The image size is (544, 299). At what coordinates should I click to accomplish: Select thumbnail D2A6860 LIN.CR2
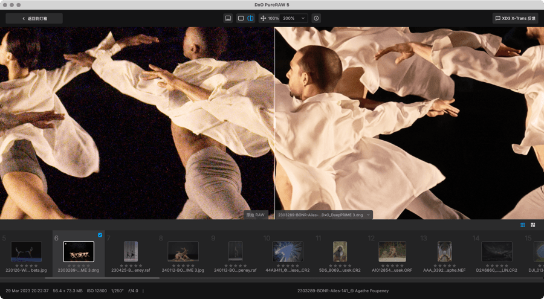pyautogui.click(x=497, y=251)
